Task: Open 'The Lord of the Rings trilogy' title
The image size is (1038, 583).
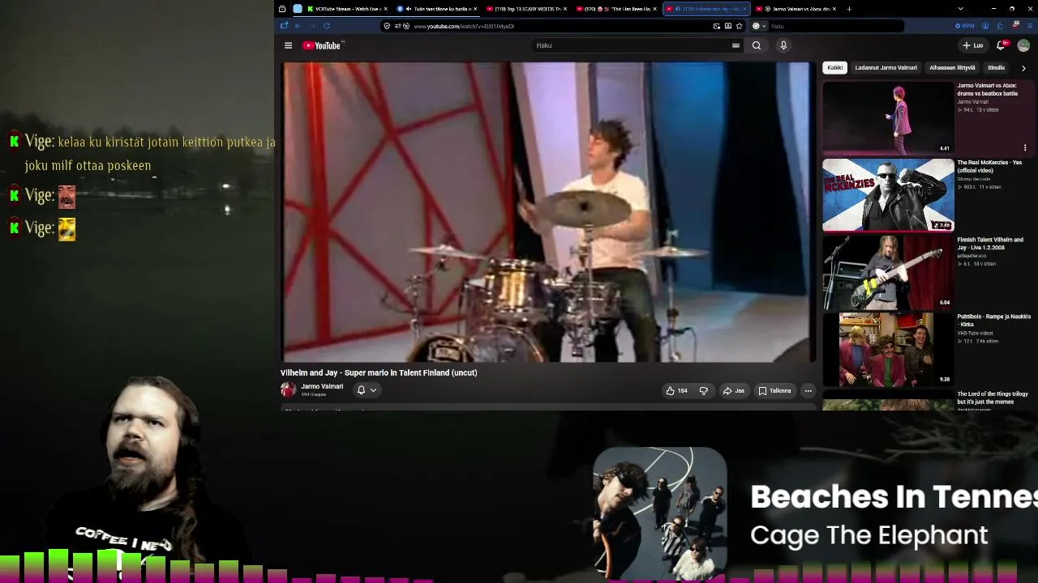Action: [x=993, y=398]
